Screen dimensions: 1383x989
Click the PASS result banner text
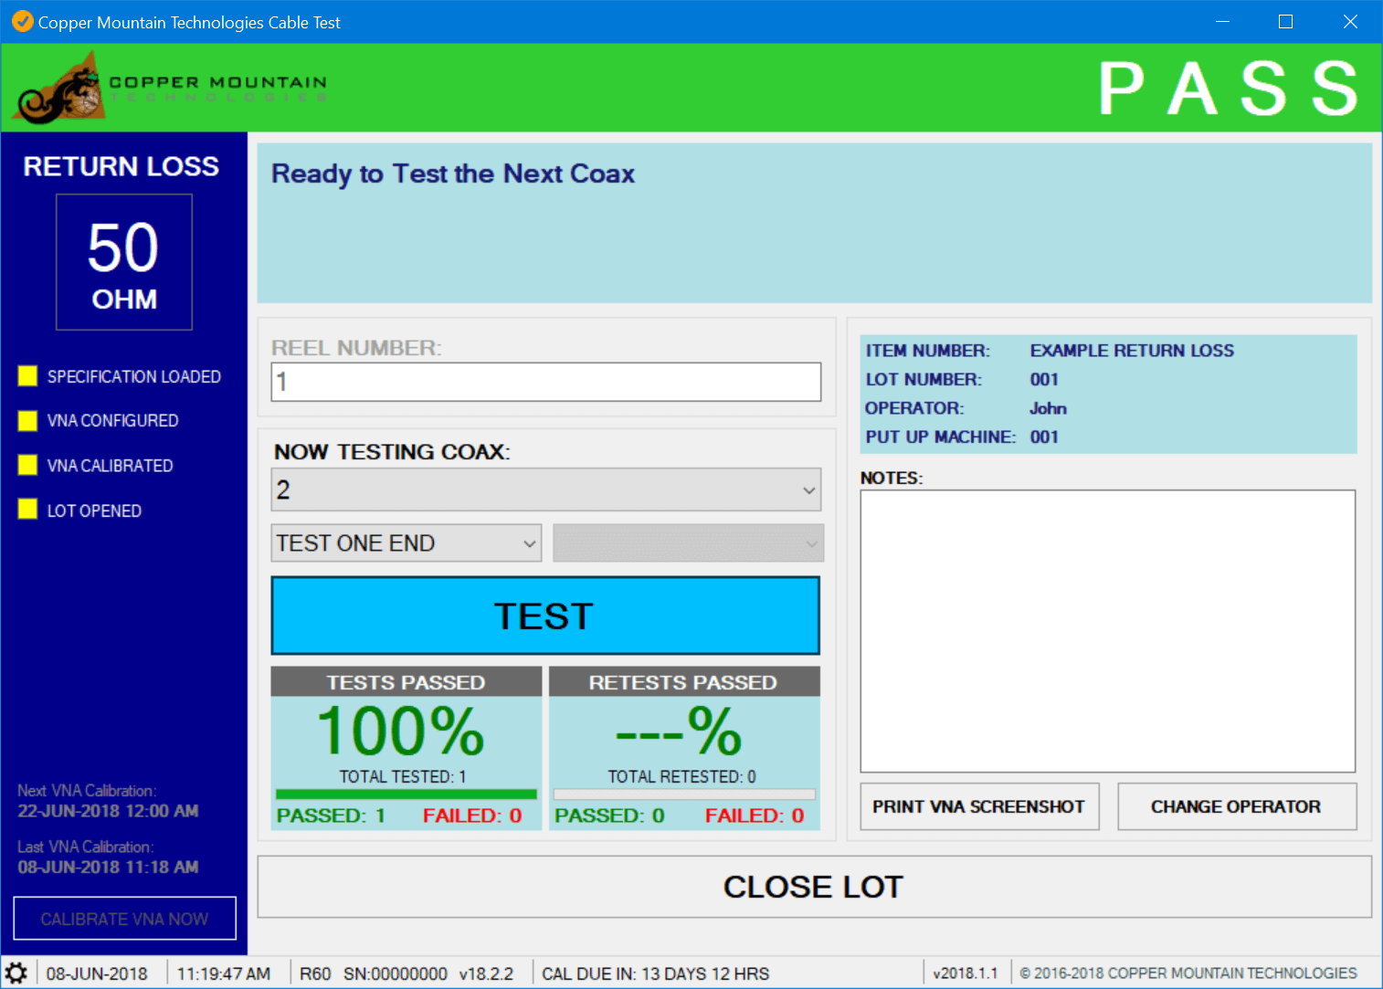[x=1230, y=89]
